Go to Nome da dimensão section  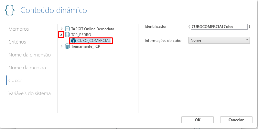30,55
